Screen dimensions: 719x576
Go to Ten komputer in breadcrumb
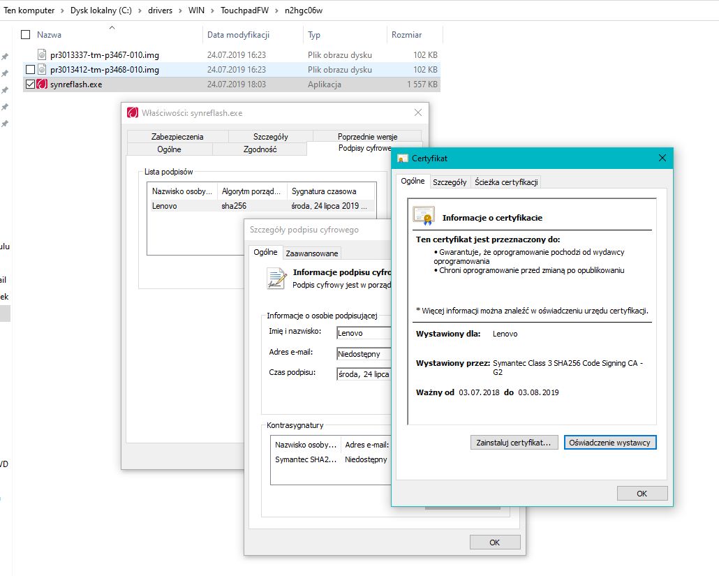click(29, 10)
